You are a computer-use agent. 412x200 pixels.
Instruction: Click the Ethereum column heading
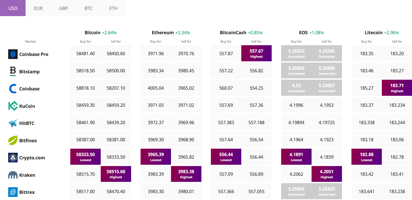163,32
